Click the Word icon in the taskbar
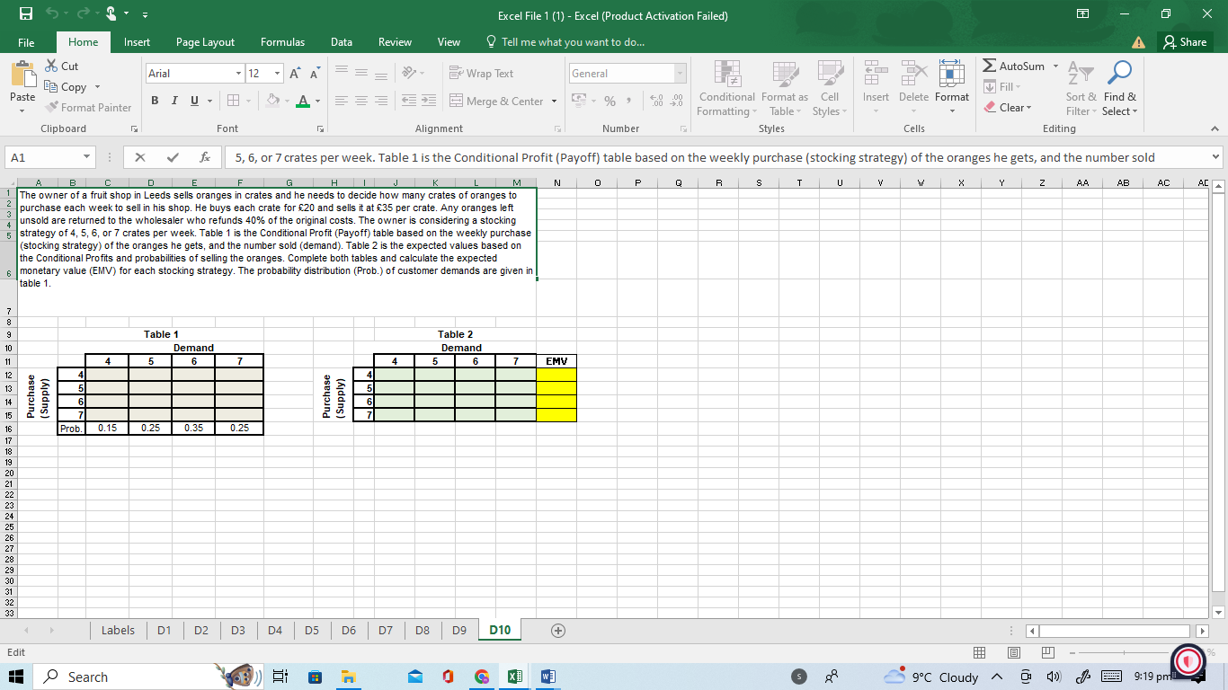Screen dimensions: 1228x690 [x=547, y=677]
